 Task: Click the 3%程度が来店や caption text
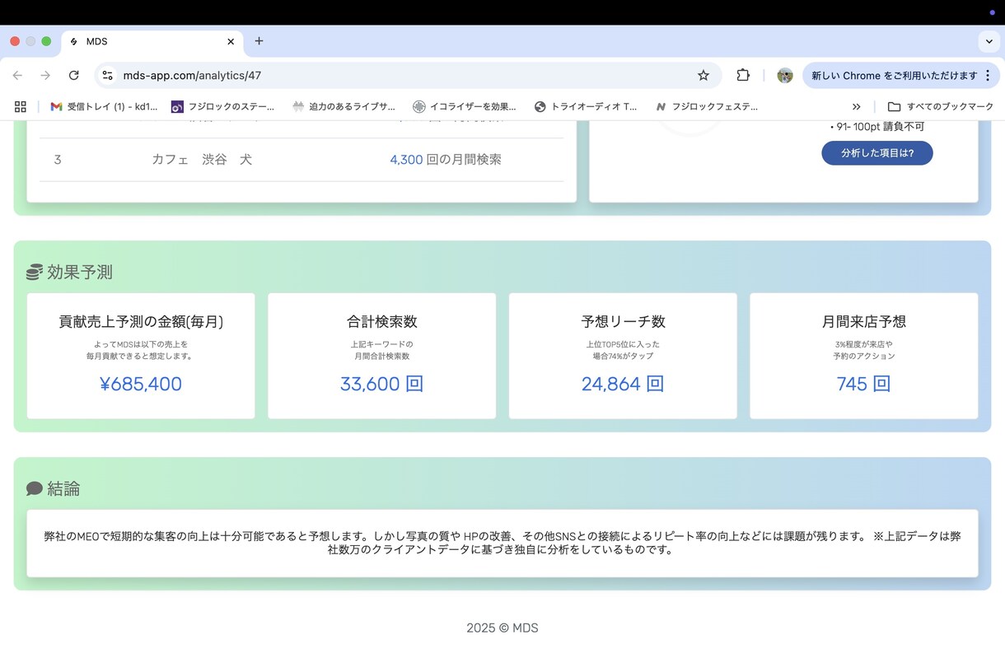(x=863, y=344)
